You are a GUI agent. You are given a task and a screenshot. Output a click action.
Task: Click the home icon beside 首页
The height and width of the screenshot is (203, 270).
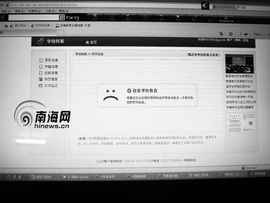pos(87,42)
